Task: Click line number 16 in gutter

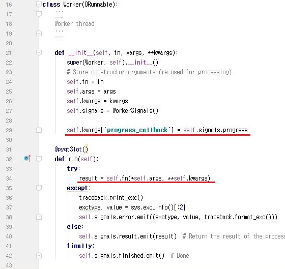Action: click(x=9, y=5)
